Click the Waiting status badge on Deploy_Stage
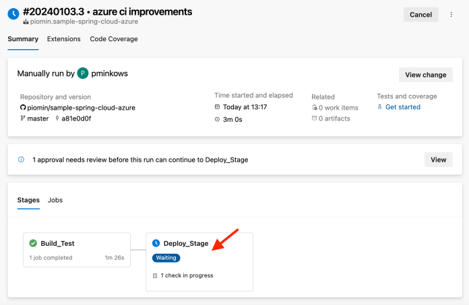 click(x=166, y=258)
